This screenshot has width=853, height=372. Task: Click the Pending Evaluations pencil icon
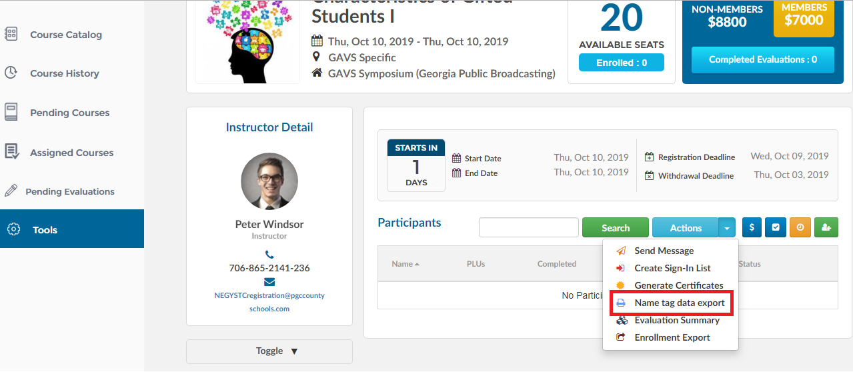[x=11, y=191]
